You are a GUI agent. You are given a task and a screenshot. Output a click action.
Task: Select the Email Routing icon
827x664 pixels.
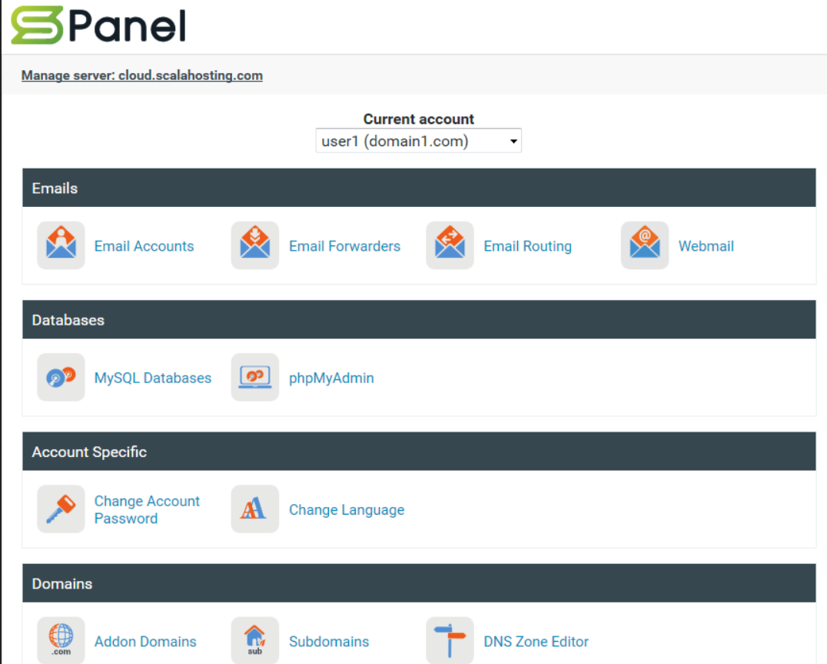450,245
